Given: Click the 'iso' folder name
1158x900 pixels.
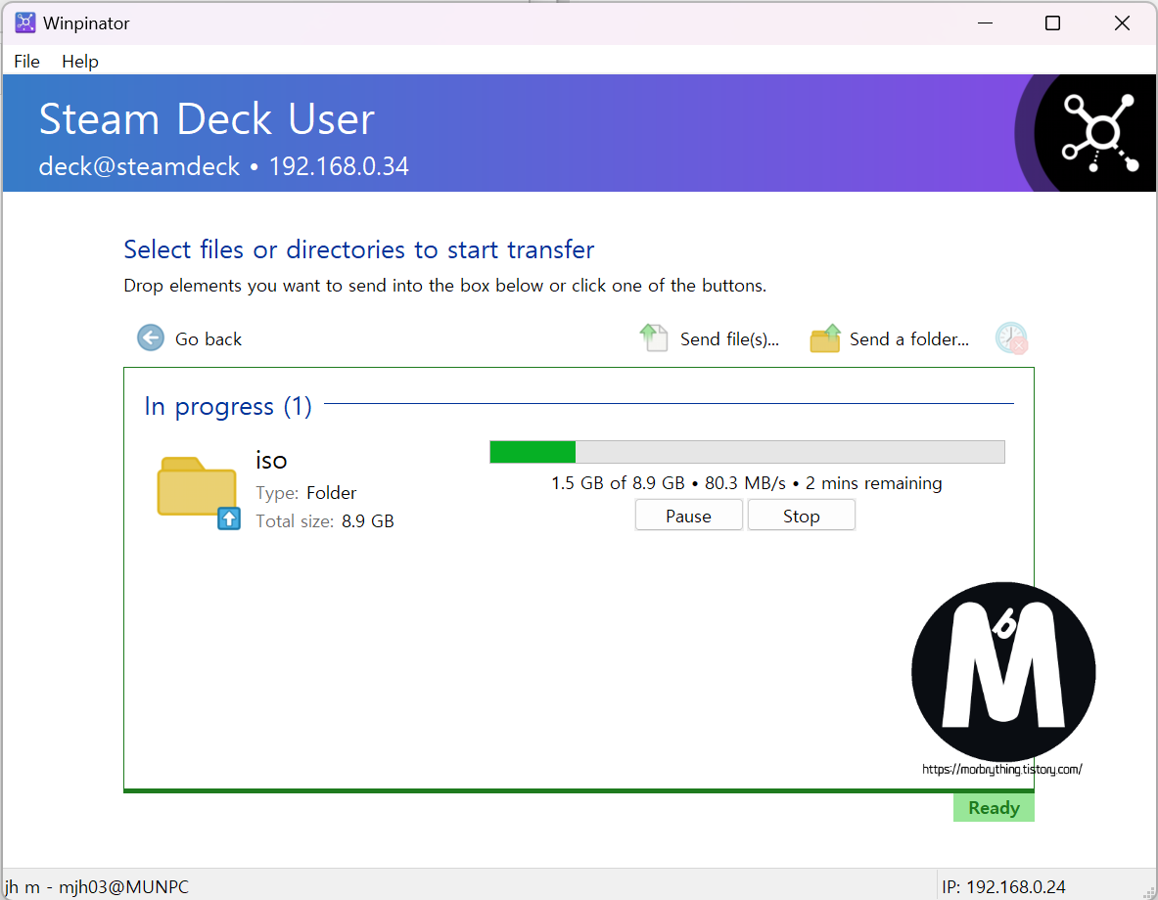Looking at the screenshot, I should [271, 460].
